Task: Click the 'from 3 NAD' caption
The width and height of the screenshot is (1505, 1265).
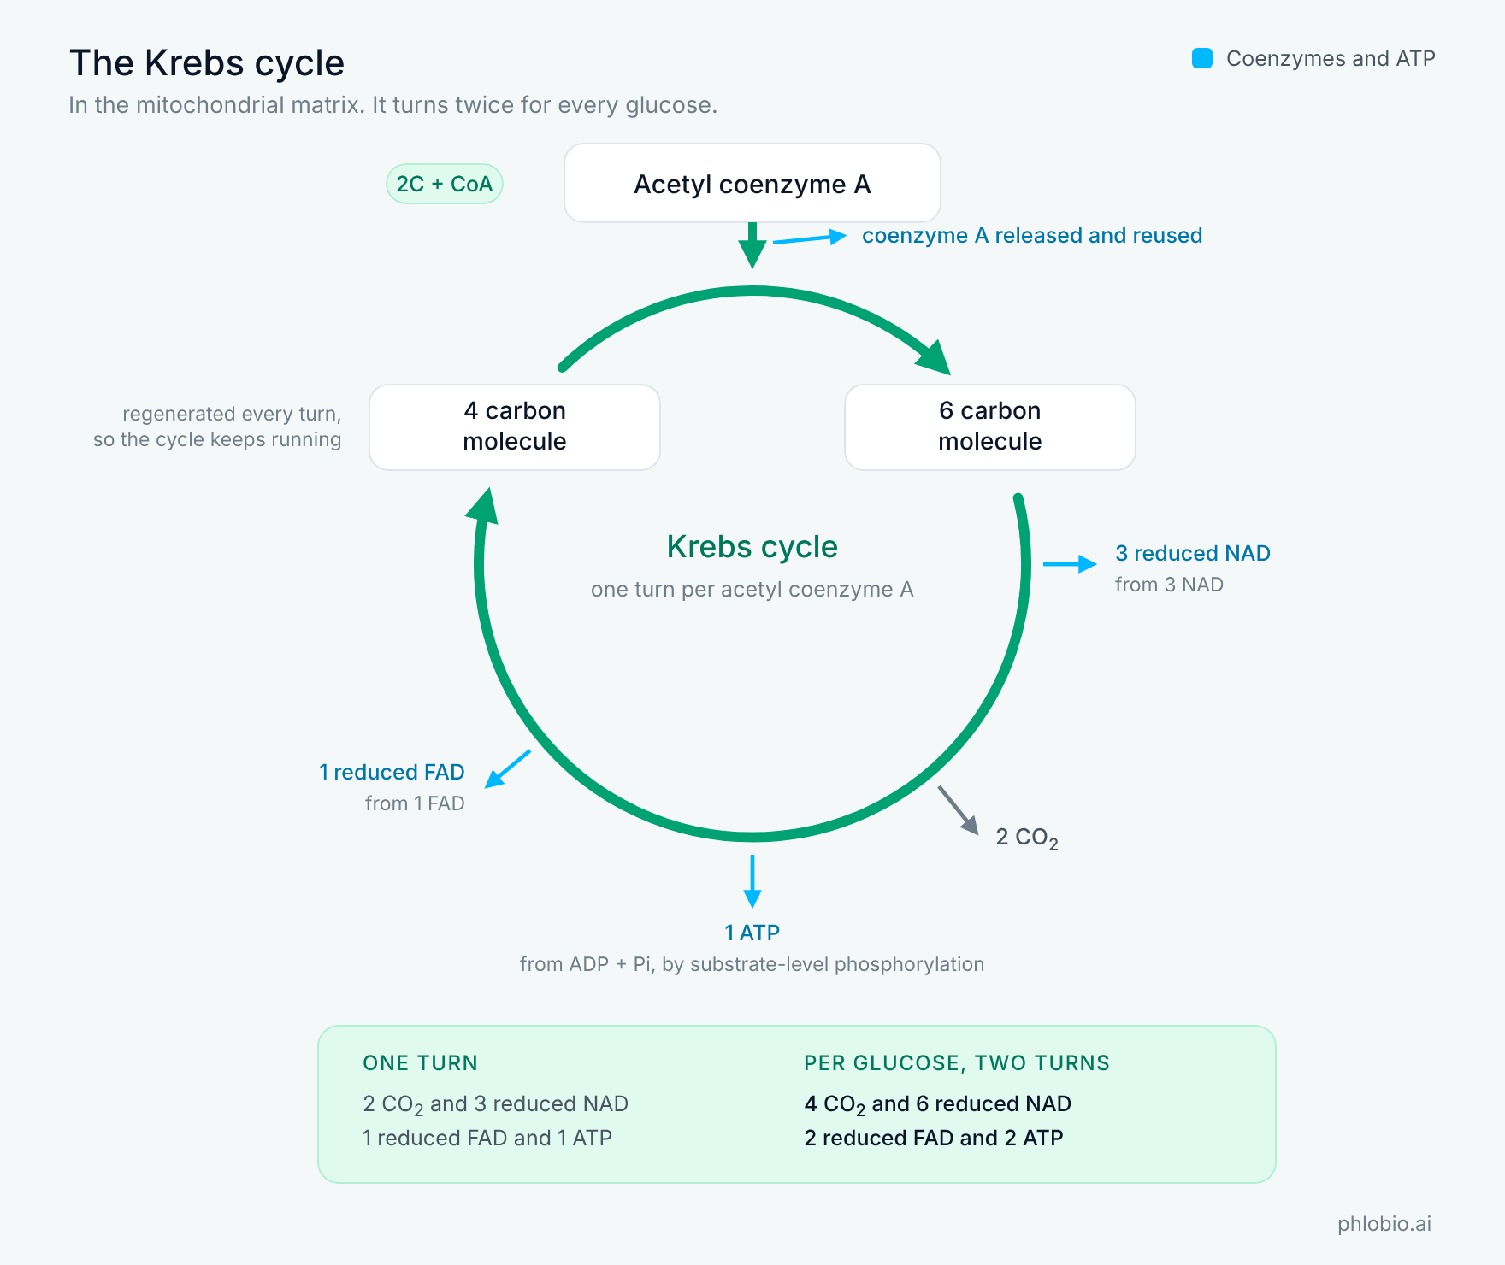Action: (1169, 585)
